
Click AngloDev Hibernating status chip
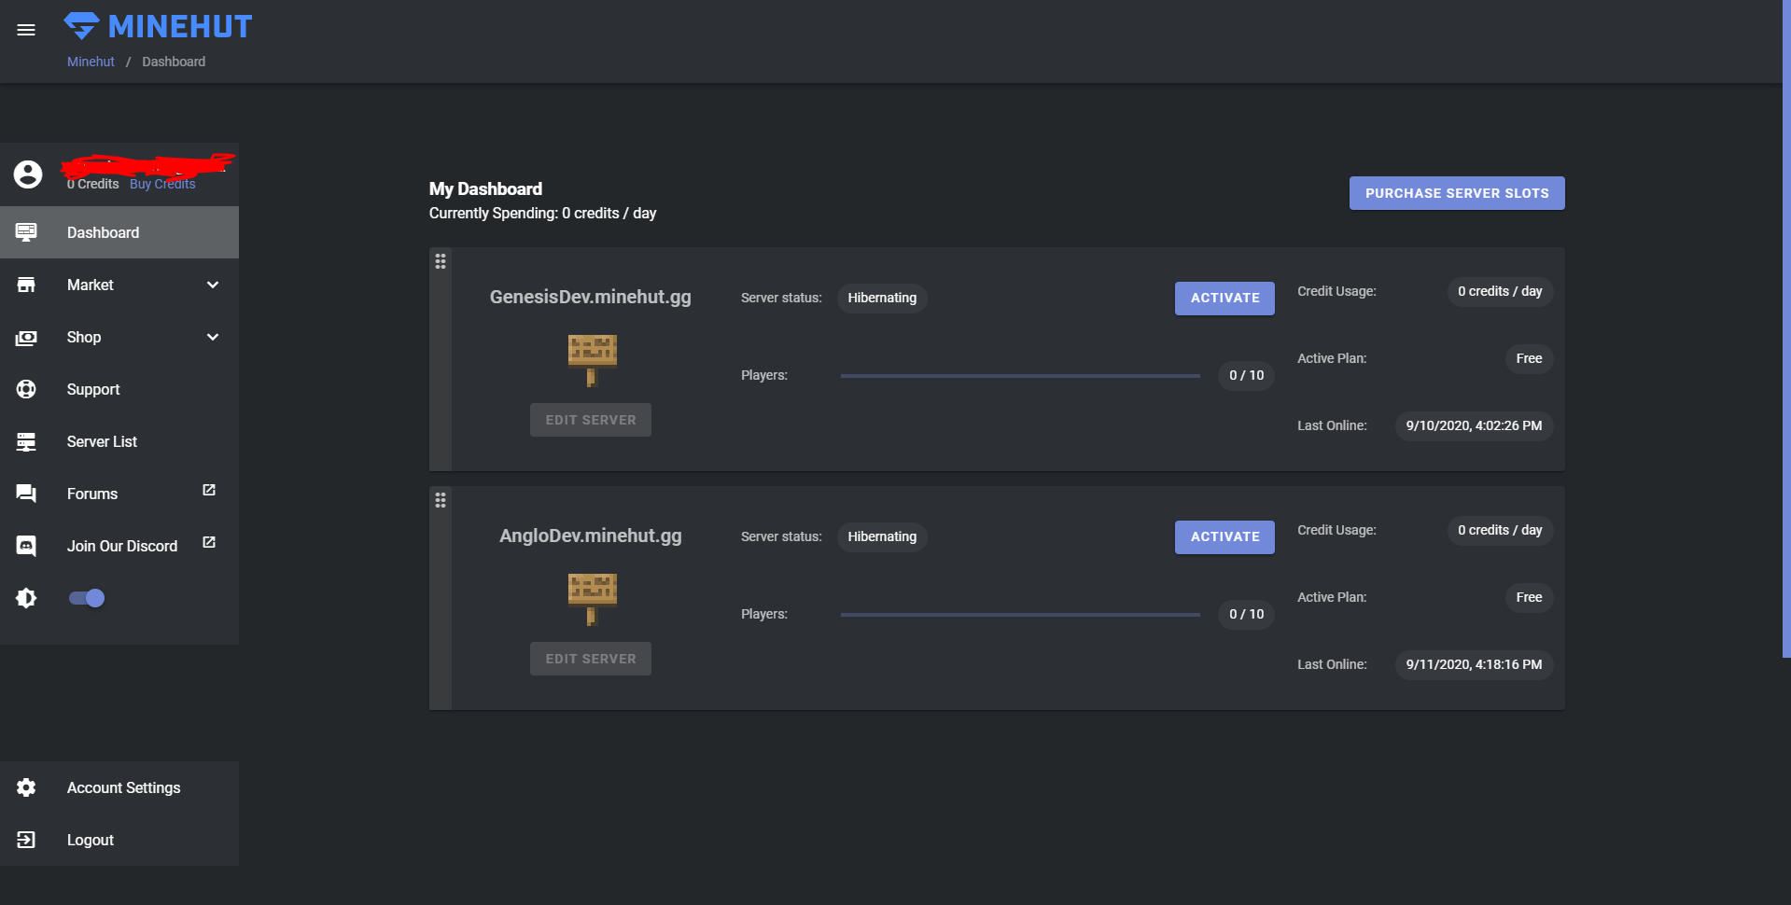(882, 536)
